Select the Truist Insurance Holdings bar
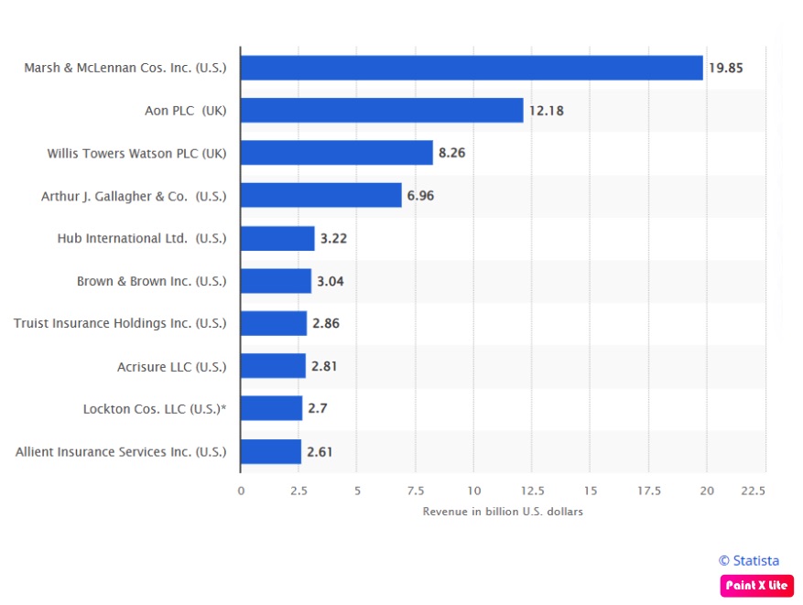The height and width of the screenshot is (605, 803). [x=274, y=323]
